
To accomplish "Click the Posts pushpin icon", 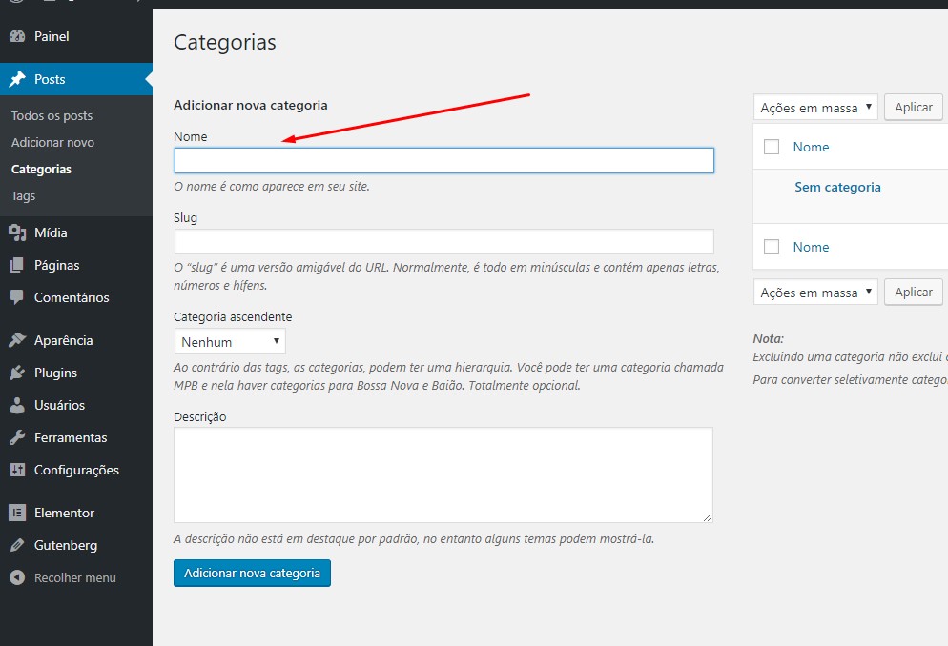I will pyautogui.click(x=17, y=79).
